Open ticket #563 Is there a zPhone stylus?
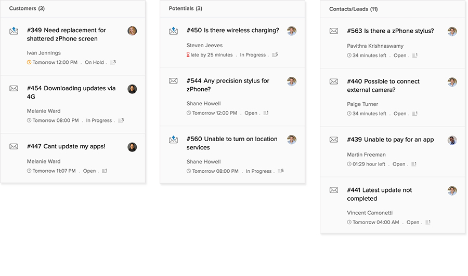The width and height of the screenshot is (468, 276). pos(391,31)
